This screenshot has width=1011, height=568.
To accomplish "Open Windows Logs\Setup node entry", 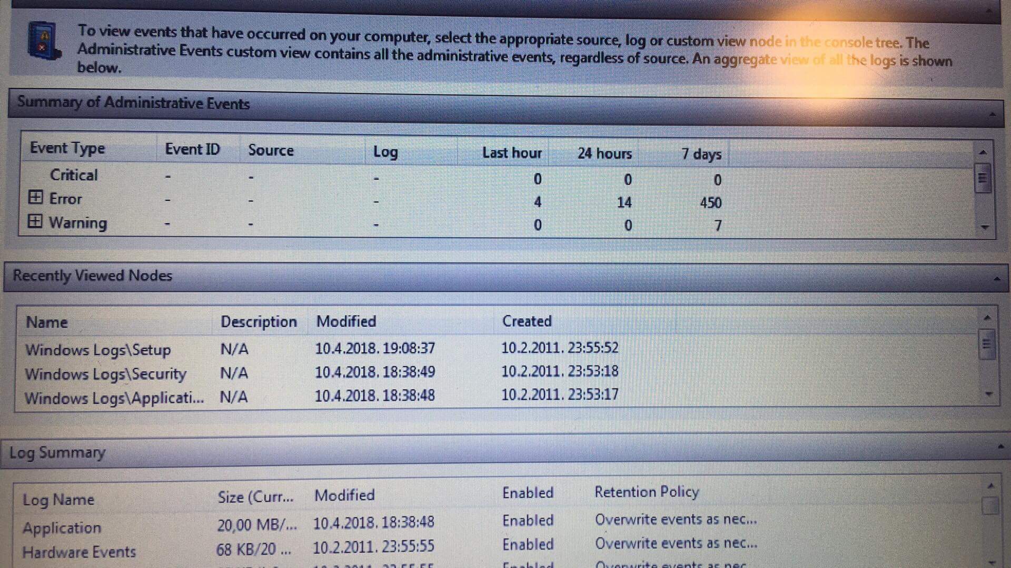I will pyautogui.click(x=98, y=350).
